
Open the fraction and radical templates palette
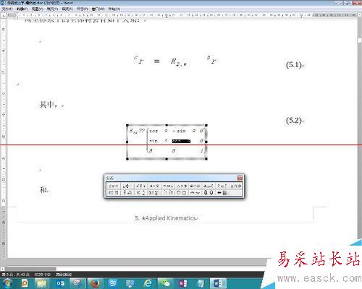(x=127, y=192)
